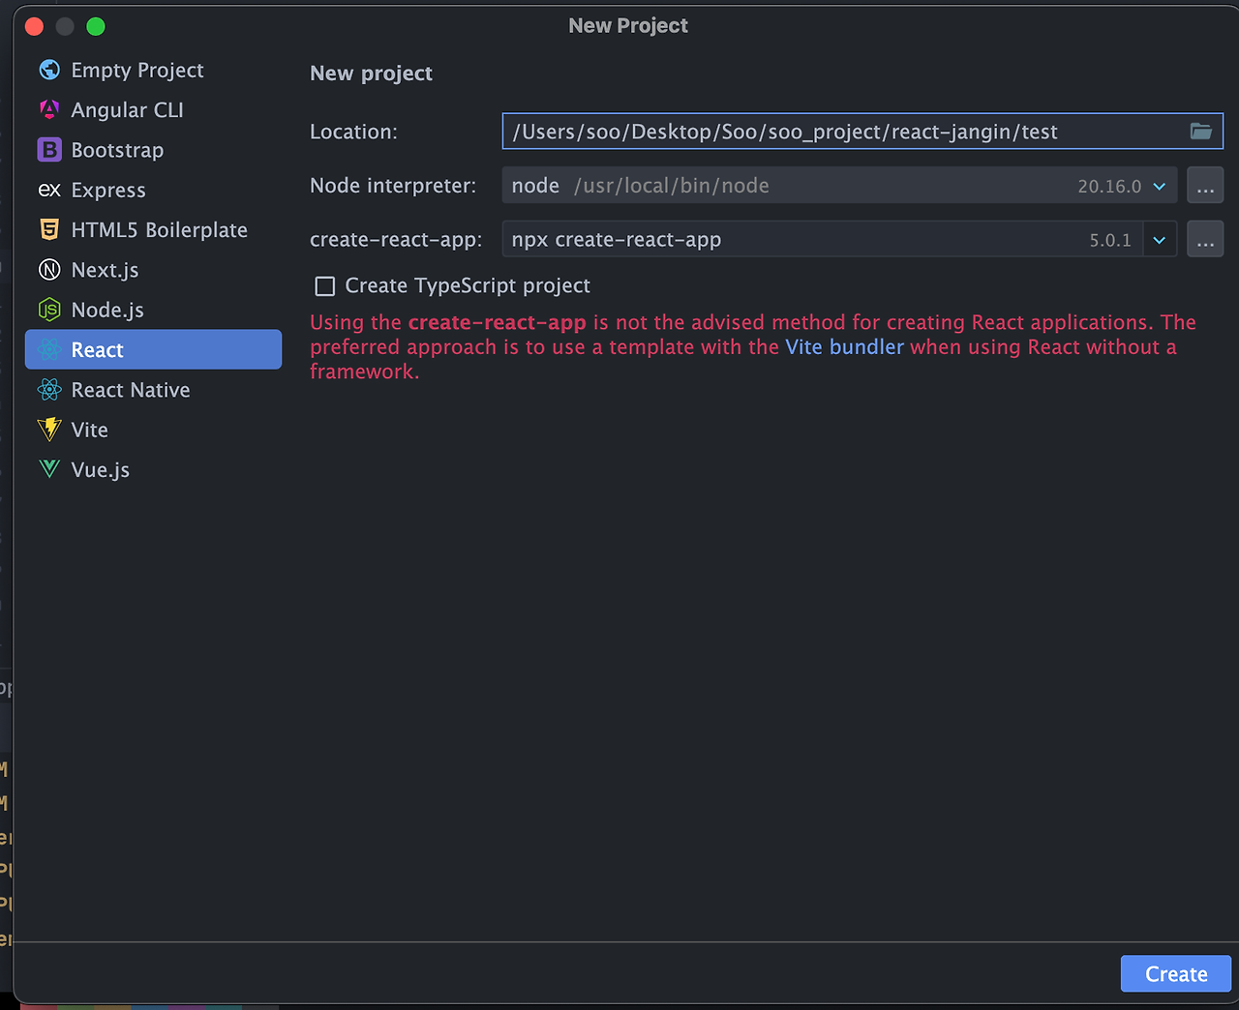Click the Create button

tap(1176, 974)
